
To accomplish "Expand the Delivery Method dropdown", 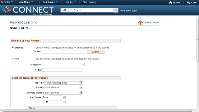I will (81, 93).
